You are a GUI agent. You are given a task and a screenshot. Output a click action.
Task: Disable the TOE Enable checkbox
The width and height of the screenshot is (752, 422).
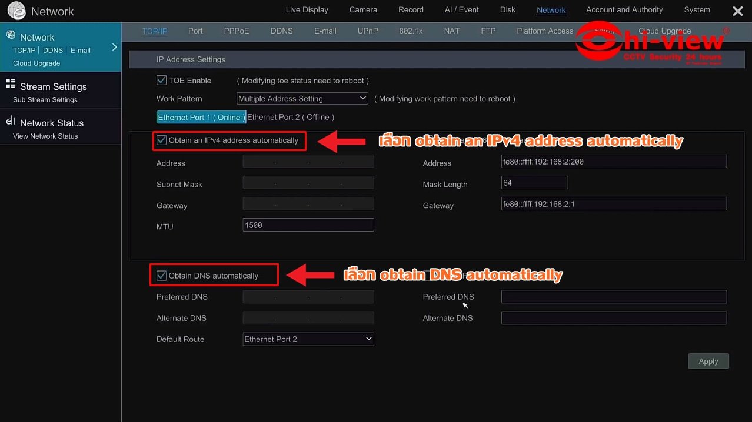click(x=161, y=81)
